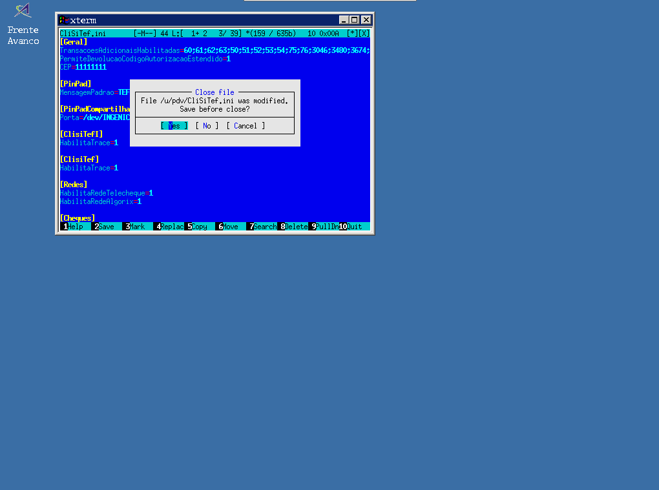Minimize the xterm window
The height and width of the screenshot is (490, 659).
coord(344,20)
